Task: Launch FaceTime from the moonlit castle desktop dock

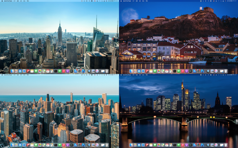Action: pyautogui.click(x=178, y=71)
